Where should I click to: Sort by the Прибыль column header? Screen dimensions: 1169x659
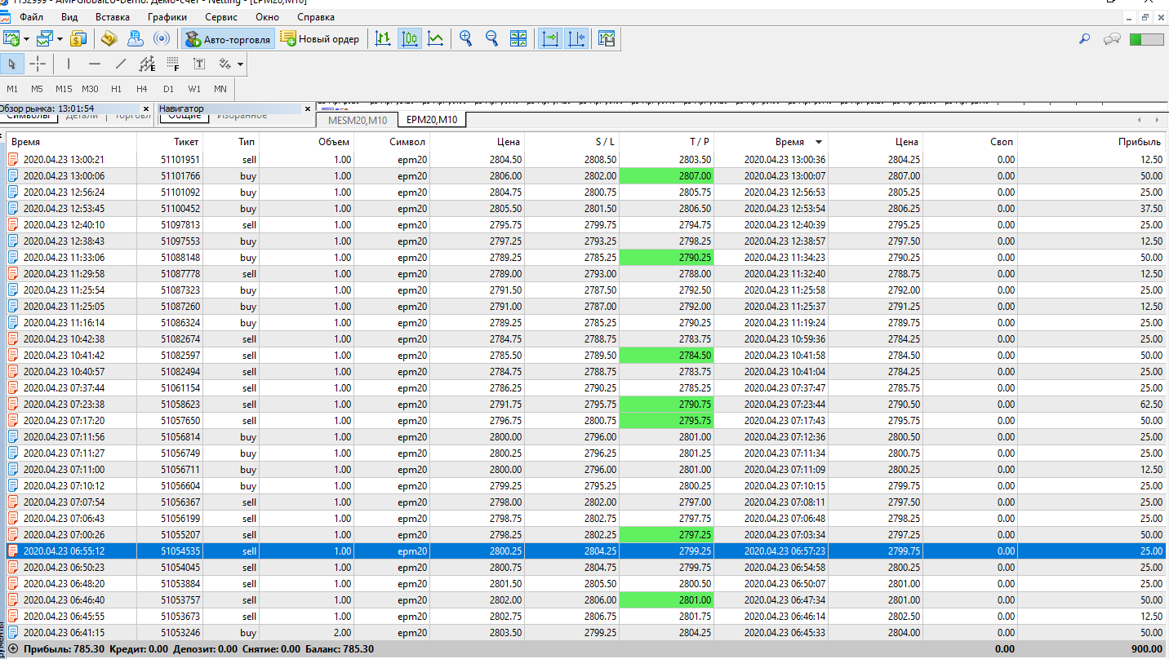(1140, 141)
